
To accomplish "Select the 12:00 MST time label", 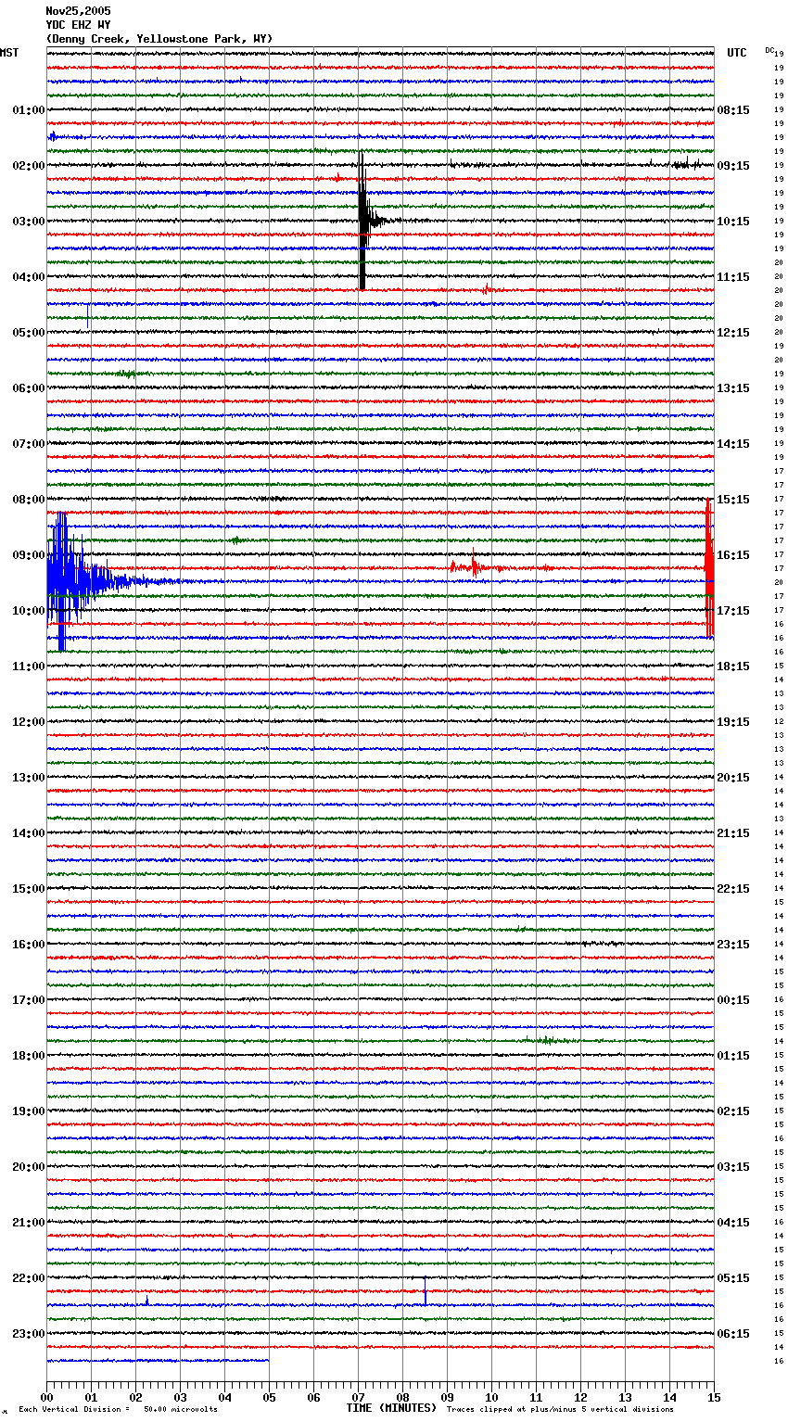I will point(28,722).
